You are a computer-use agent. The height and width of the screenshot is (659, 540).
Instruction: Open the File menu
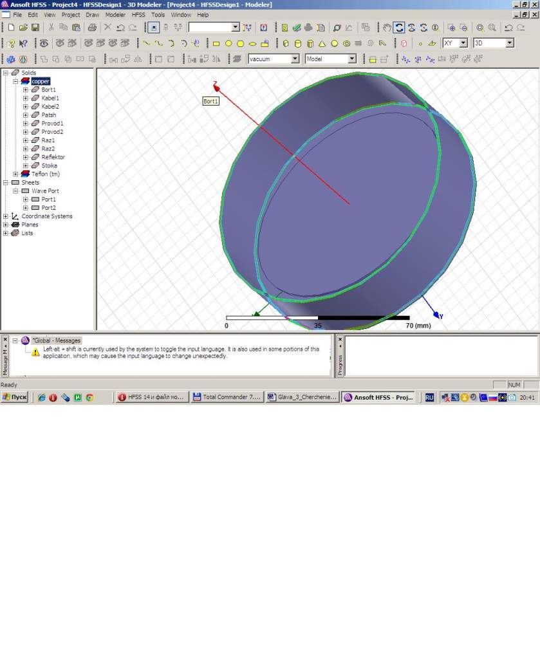(17, 15)
